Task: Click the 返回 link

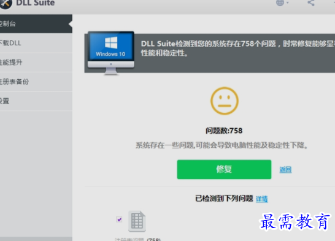Action: point(285,169)
